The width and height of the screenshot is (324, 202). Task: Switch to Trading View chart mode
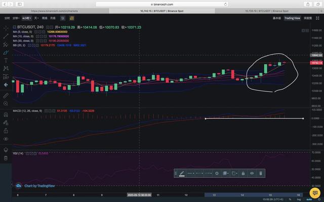292,18
